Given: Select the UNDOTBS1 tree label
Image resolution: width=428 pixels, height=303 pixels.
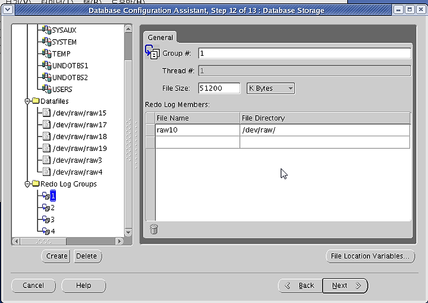Looking at the screenshot, I should tap(70, 66).
